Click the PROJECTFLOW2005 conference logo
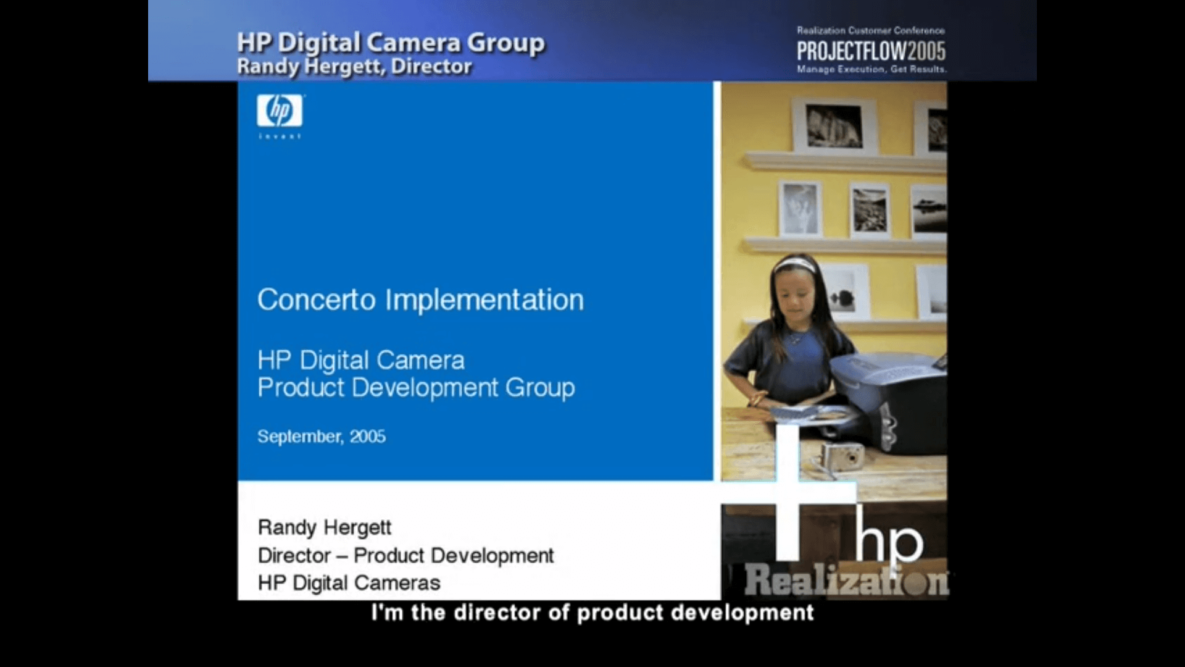 [871, 51]
